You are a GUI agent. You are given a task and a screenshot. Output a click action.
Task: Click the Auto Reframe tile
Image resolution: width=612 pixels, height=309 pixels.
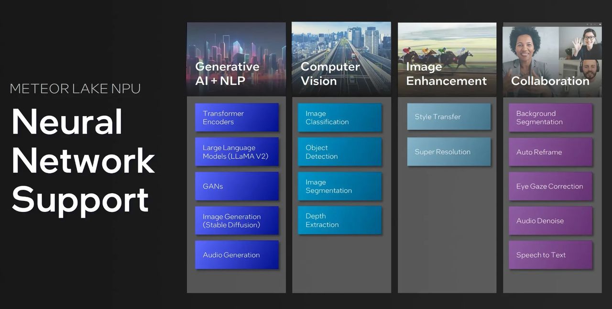(x=550, y=152)
